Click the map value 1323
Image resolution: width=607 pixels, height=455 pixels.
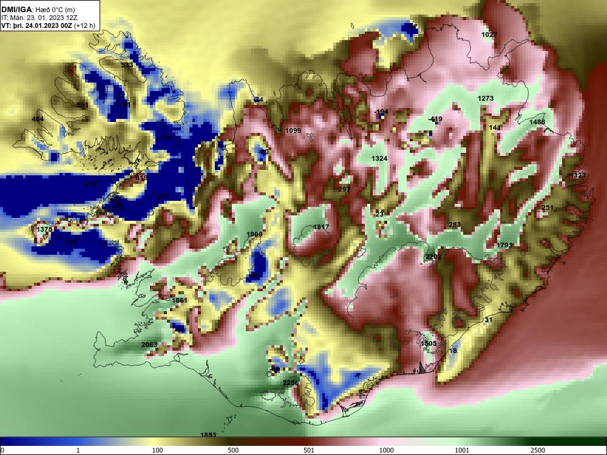coord(578,175)
